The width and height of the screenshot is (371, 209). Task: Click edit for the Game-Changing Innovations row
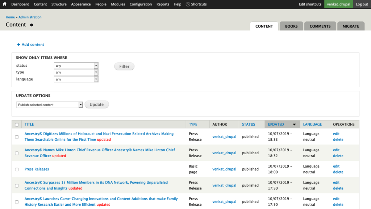click(336, 199)
